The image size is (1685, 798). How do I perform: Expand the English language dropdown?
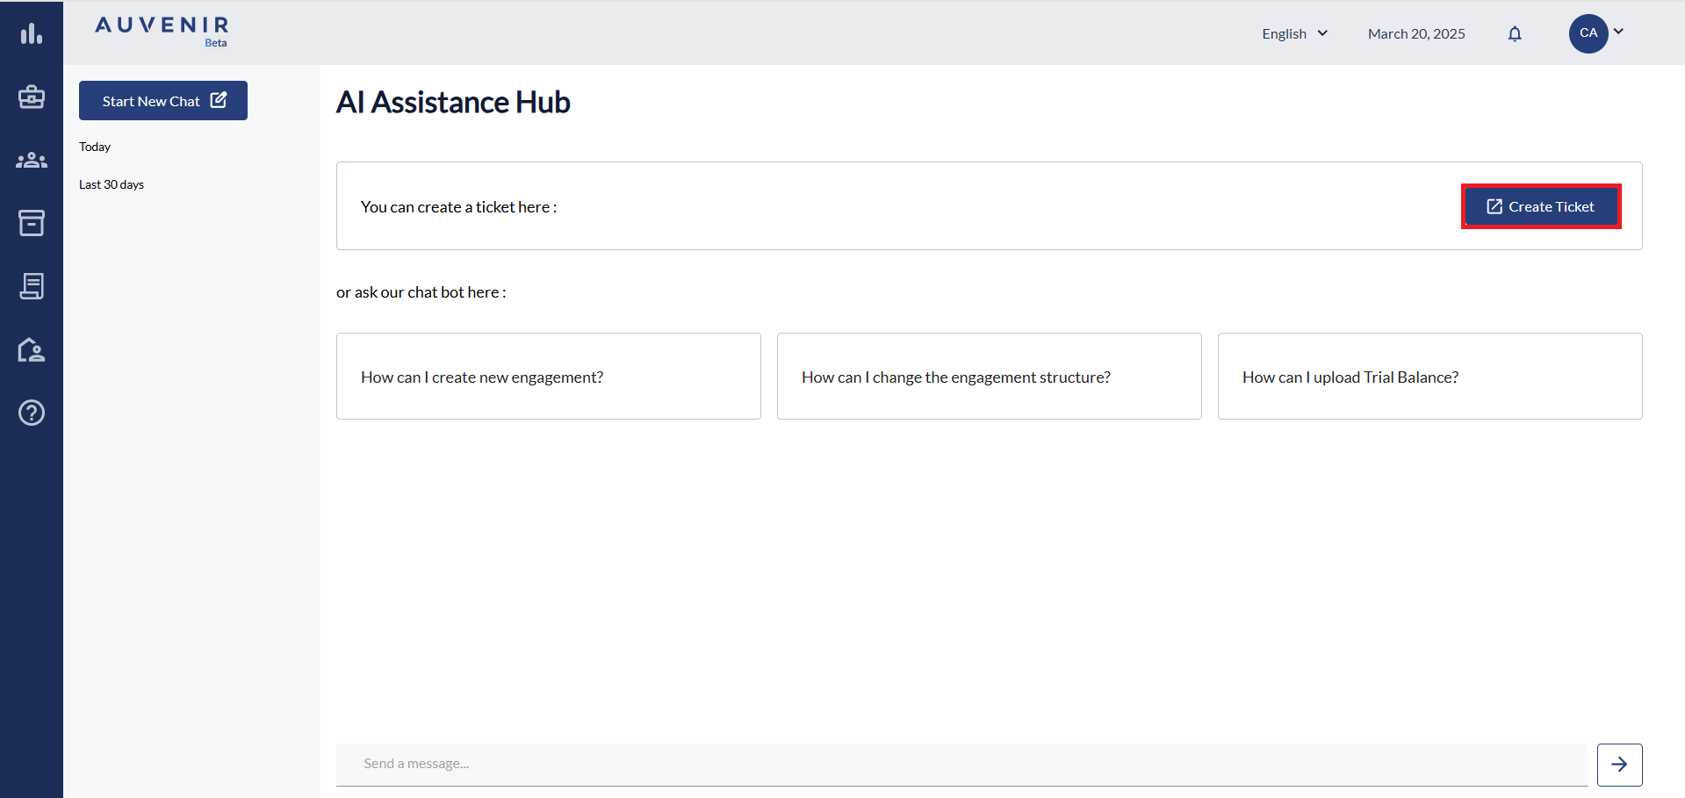click(x=1294, y=33)
